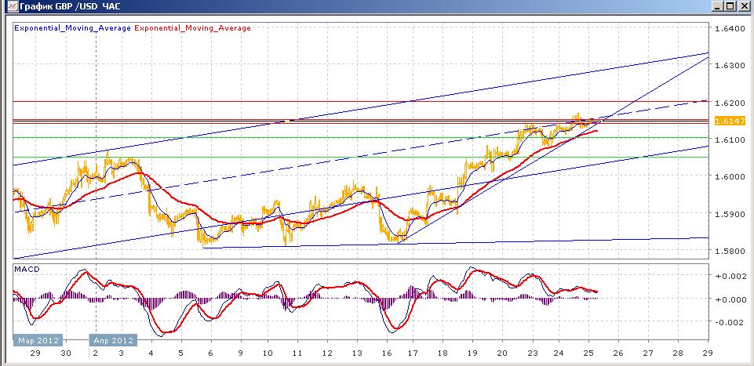Click the red Exponential_Moving_Average legend label
This screenshot has width=754, height=366.
(192, 28)
